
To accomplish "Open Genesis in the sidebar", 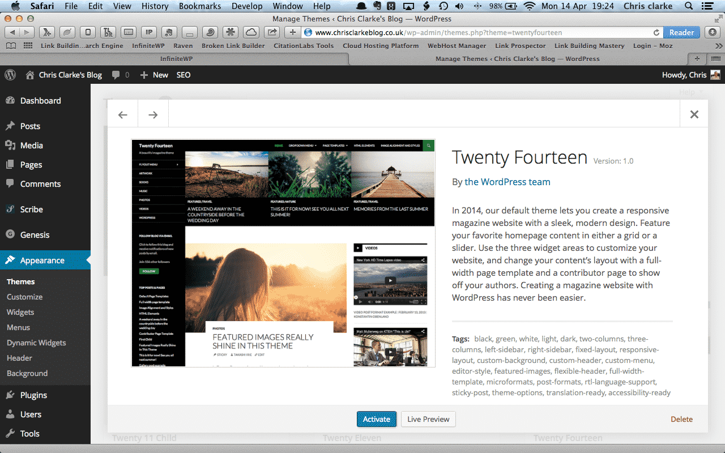I will [45, 235].
